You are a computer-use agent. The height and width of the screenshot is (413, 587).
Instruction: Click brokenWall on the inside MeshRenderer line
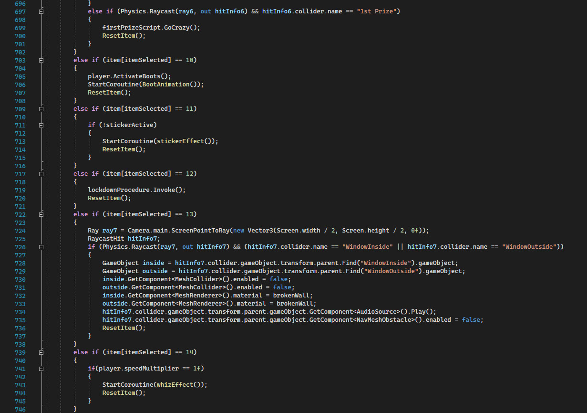(x=291, y=296)
